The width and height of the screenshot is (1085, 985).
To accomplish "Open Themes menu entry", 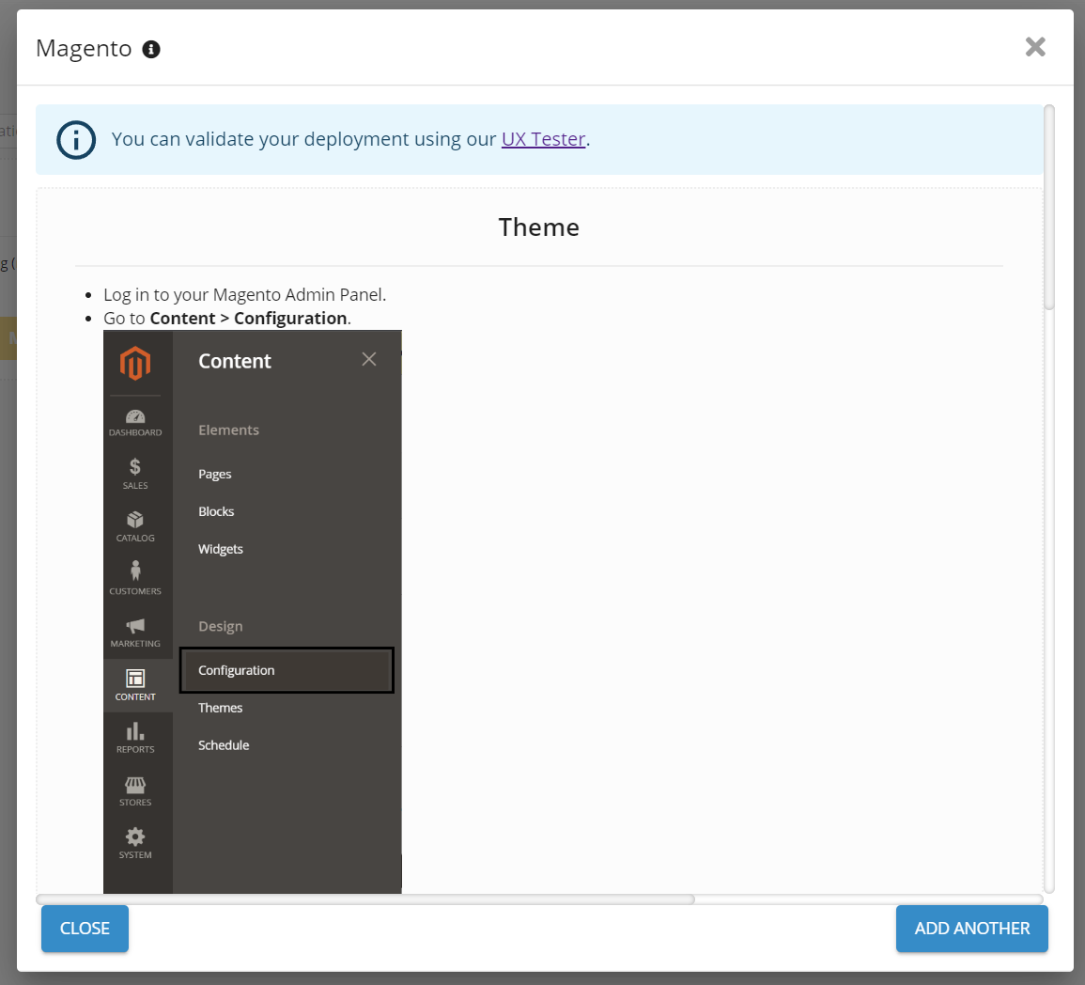I will 221,708.
